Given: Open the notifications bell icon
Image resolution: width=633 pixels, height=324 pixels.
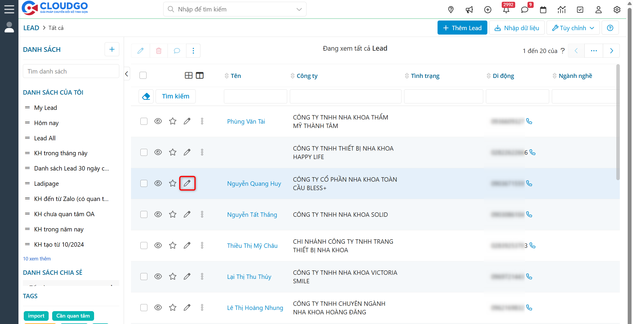Looking at the screenshot, I should pyautogui.click(x=506, y=10).
